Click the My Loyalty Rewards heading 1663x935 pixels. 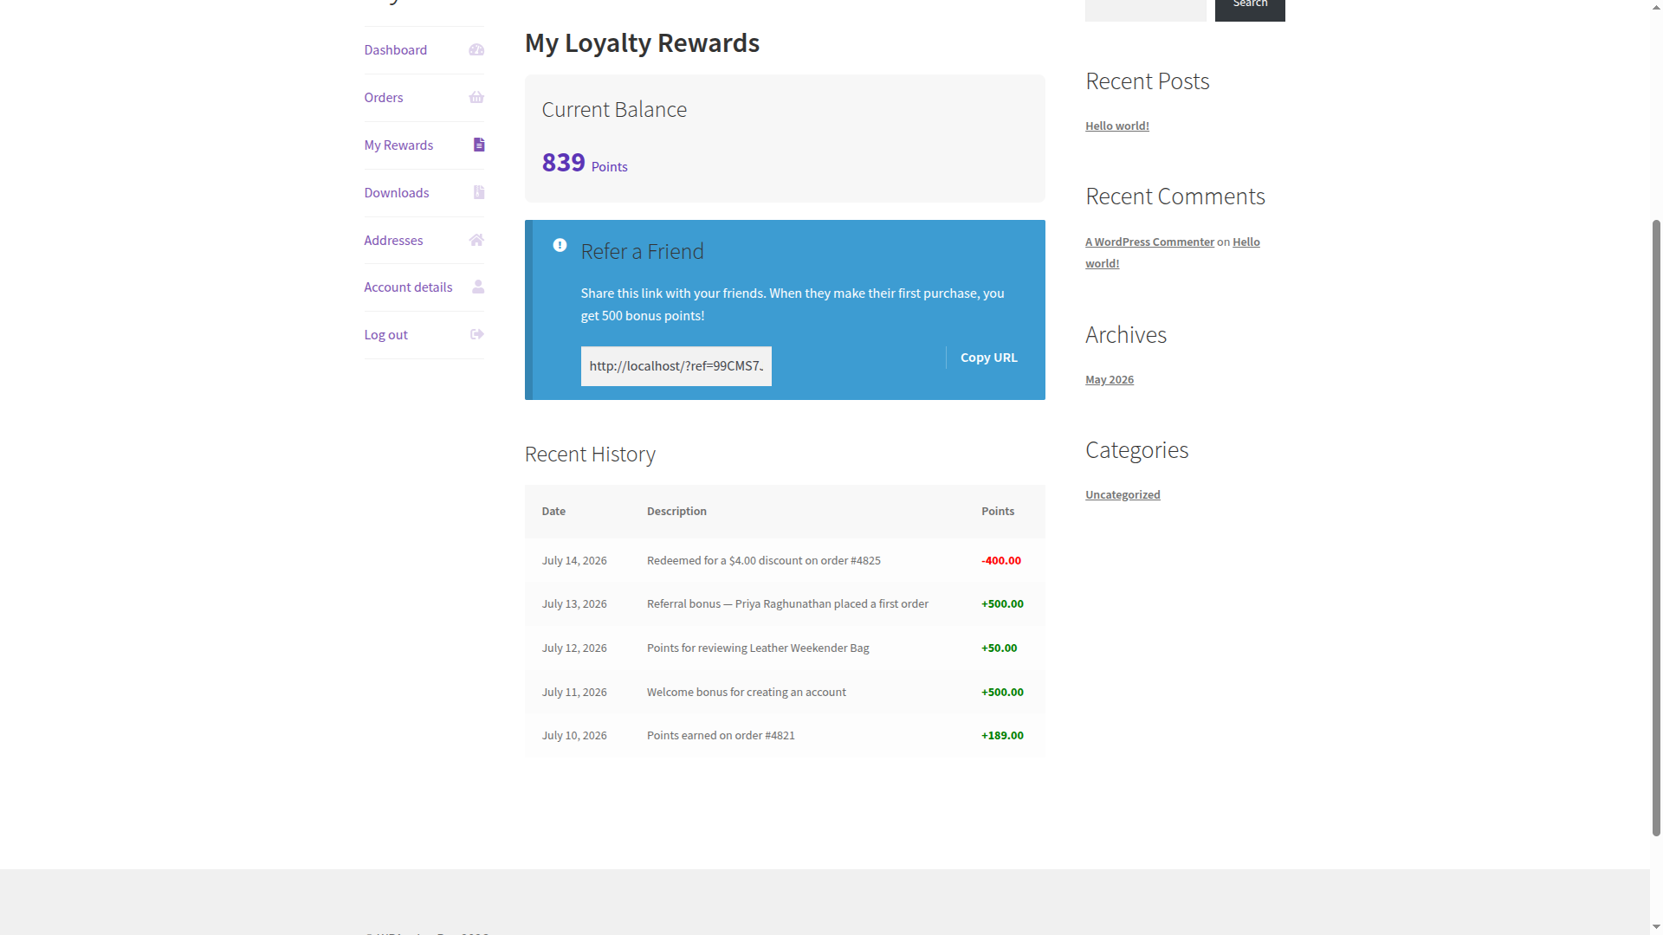[642, 43]
